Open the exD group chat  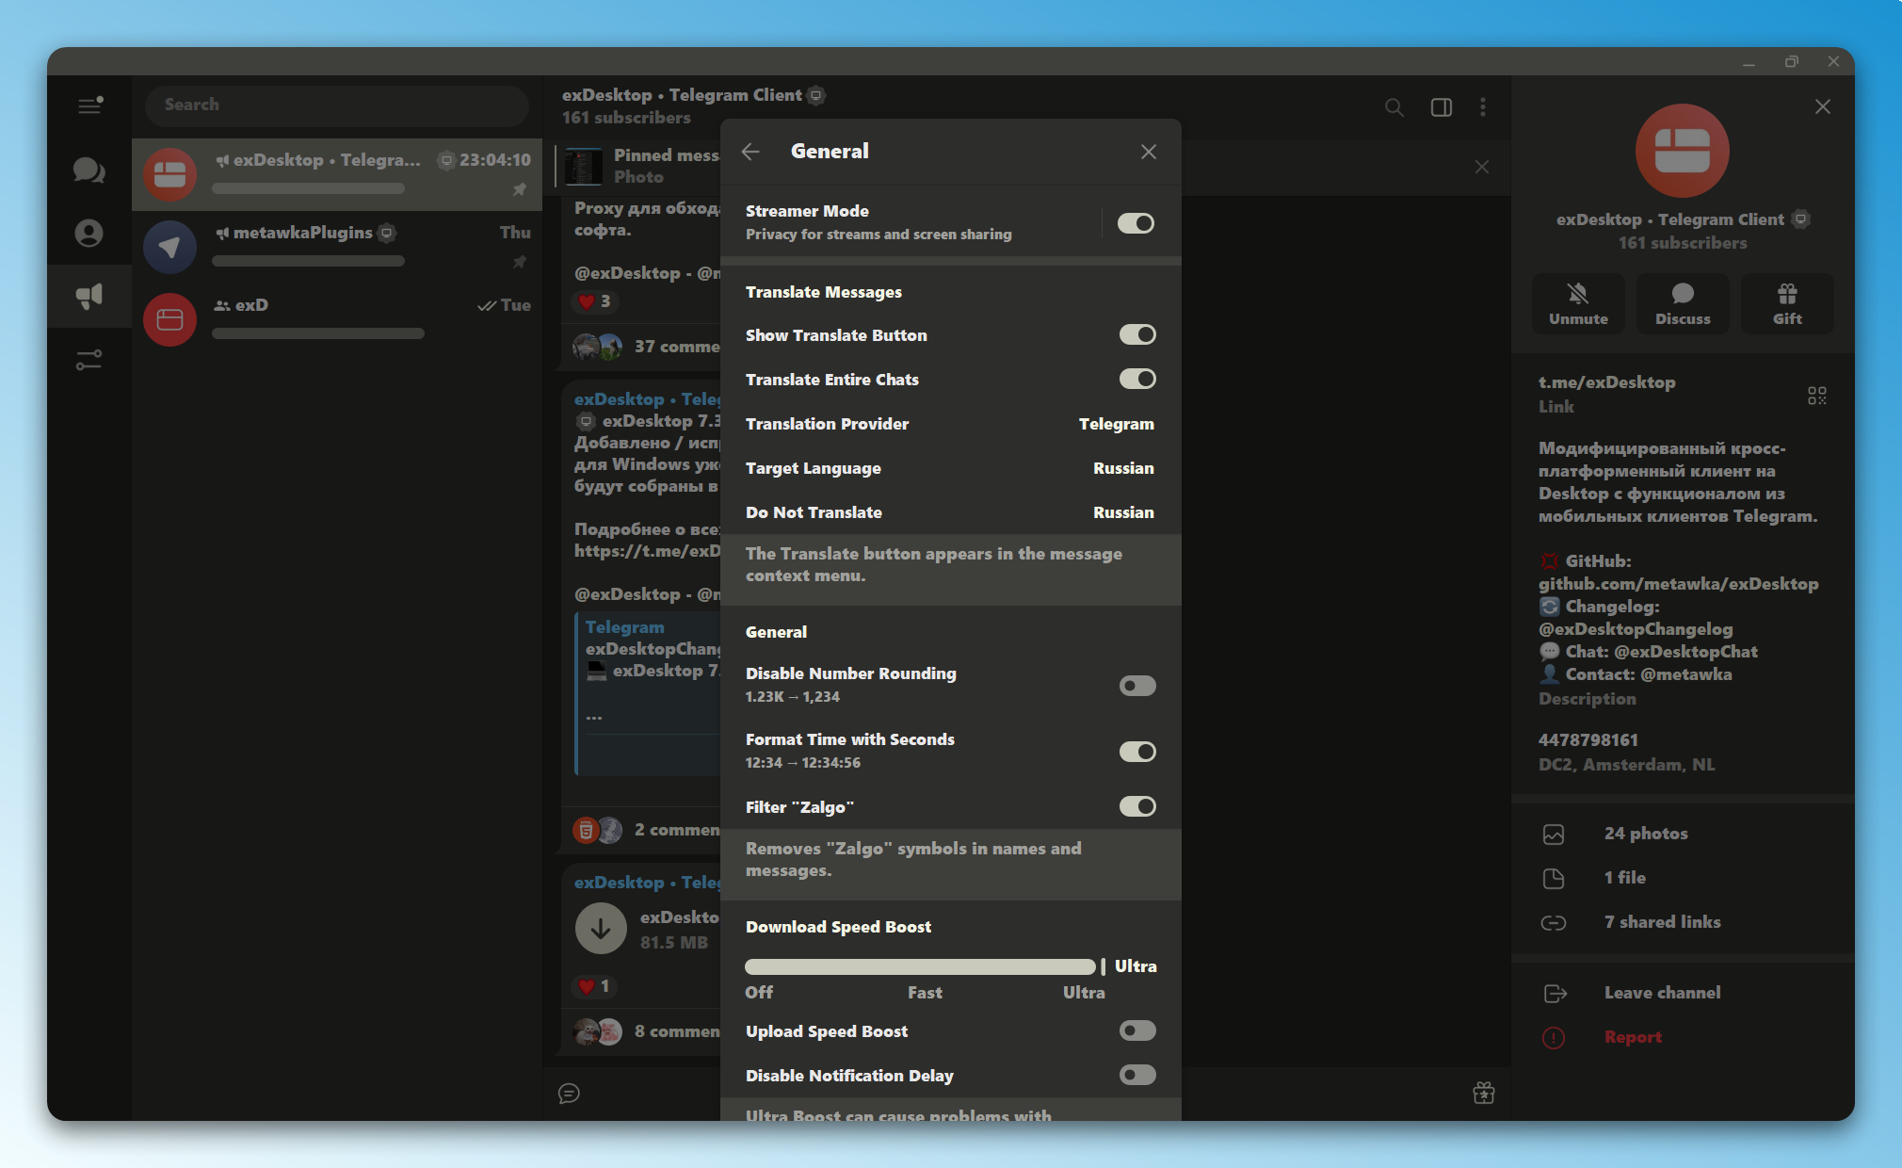tap(337, 319)
